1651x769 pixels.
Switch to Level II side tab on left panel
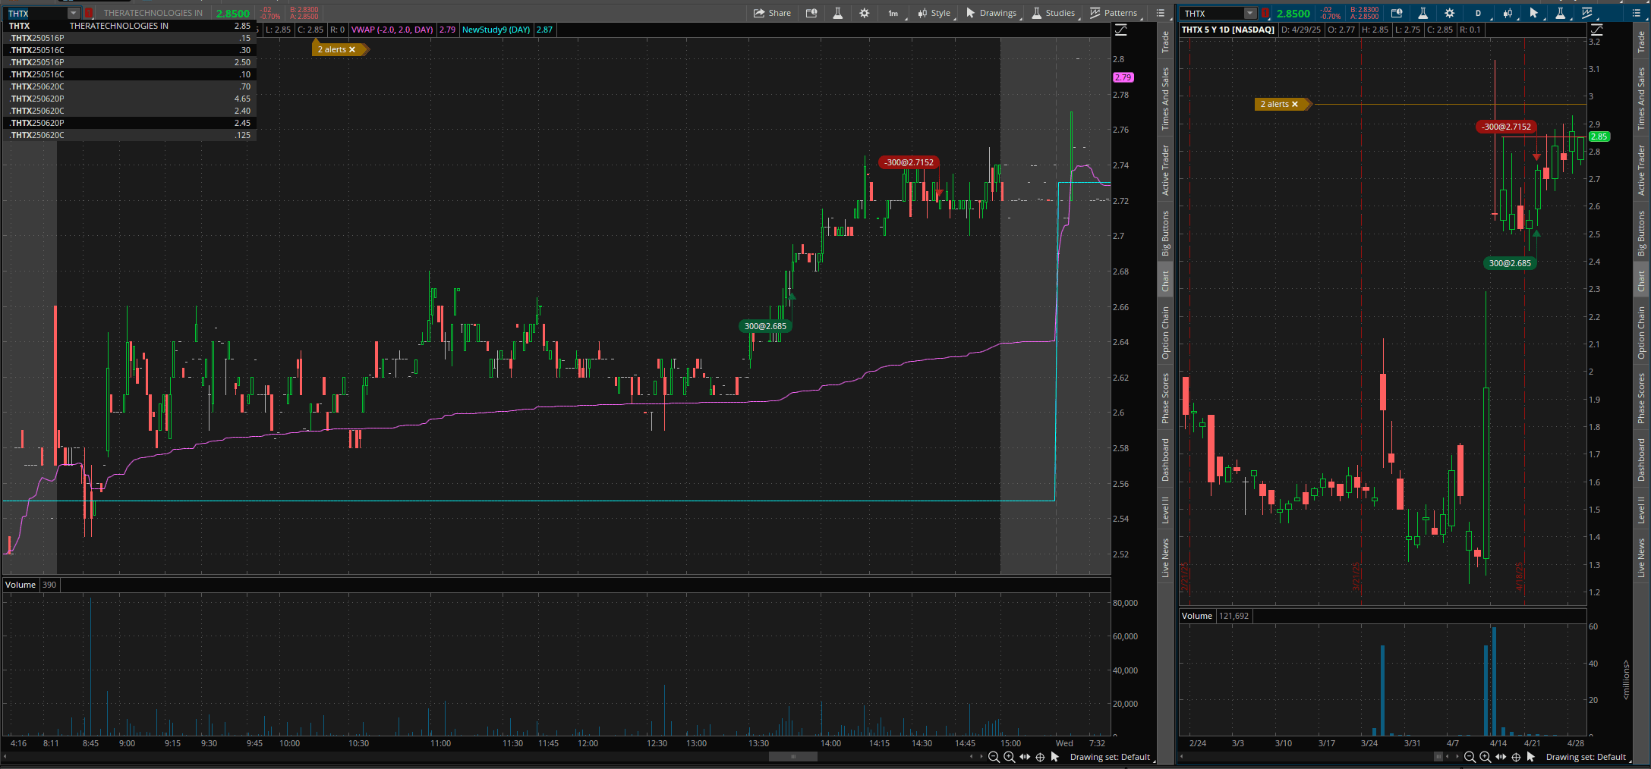pyautogui.click(x=1165, y=510)
